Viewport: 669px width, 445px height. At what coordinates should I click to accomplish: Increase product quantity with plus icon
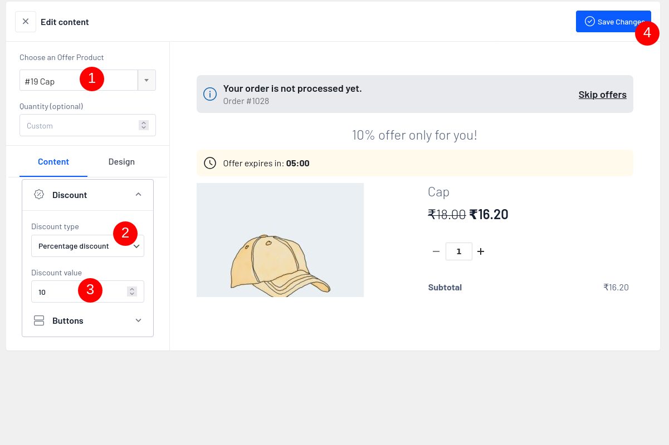(481, 251)
